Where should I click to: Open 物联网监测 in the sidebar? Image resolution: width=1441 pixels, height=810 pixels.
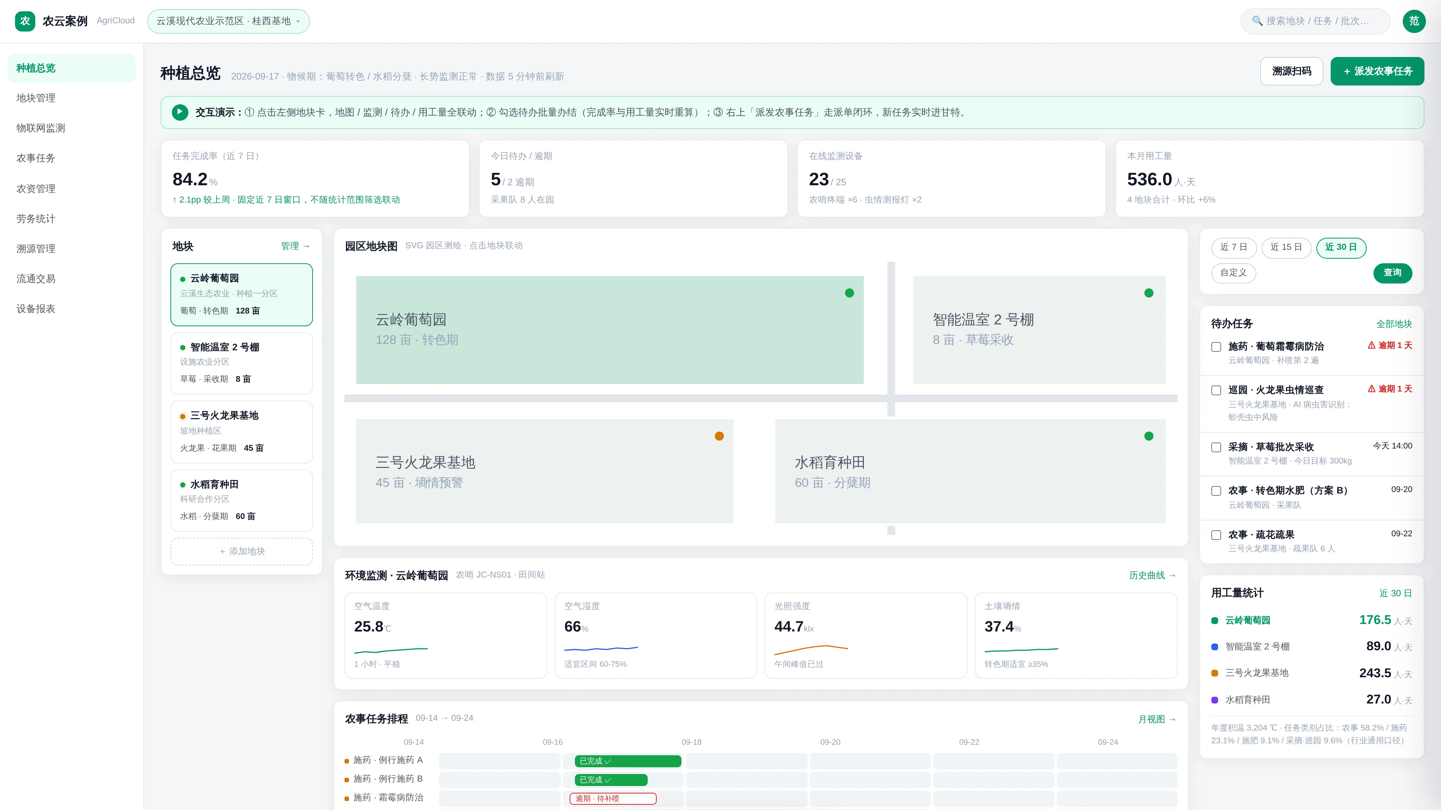pos(72,129)
